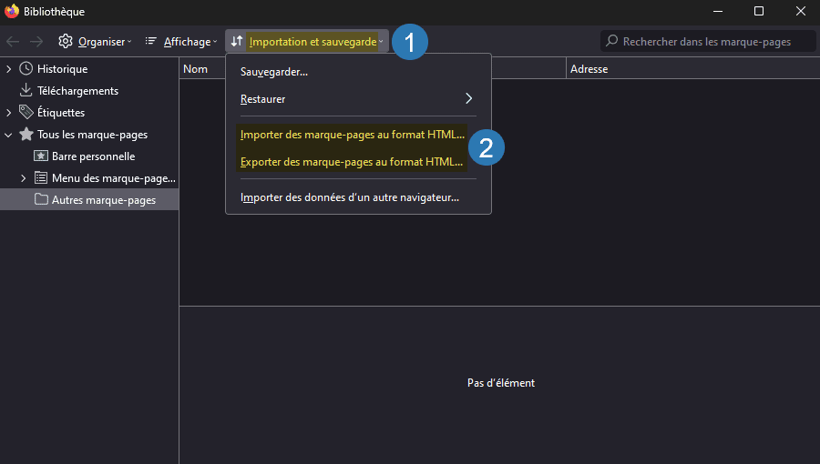Minimize the Bibliothèque window
The height and width of the screenshot is (464, 820).
pyautogui.click(x=718, y=11)
